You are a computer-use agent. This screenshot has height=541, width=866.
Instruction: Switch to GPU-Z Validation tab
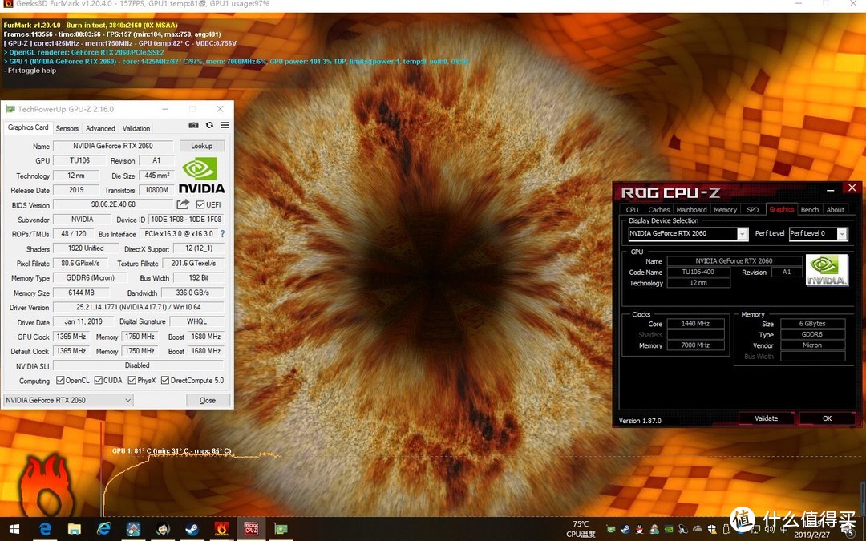tap(136, 128)
